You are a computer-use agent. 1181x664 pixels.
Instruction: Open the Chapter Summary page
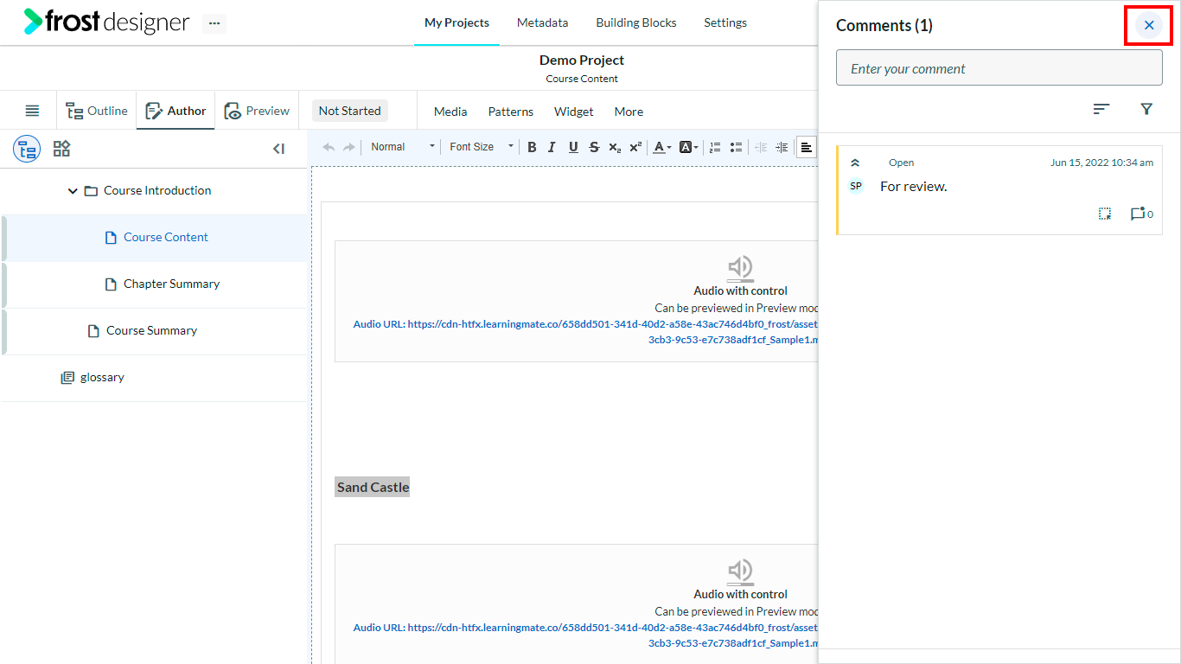pos(171,284)
